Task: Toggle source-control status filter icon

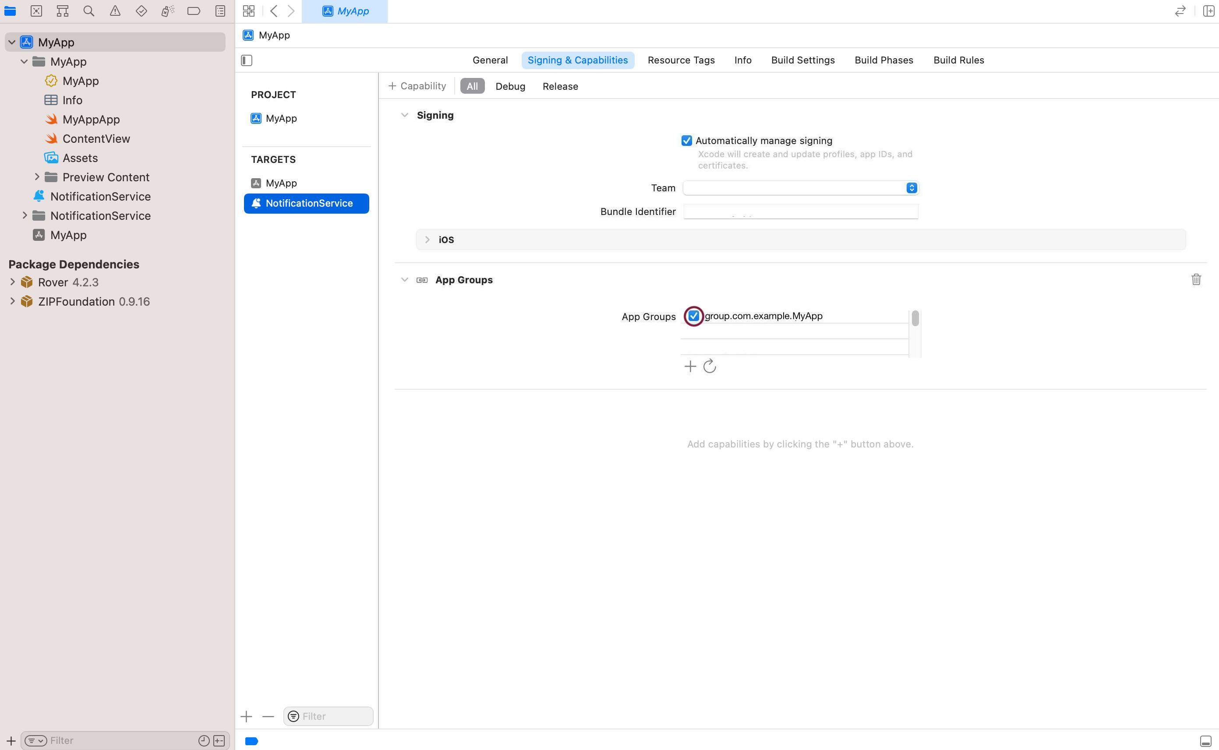Action: [x=219, y=740]
